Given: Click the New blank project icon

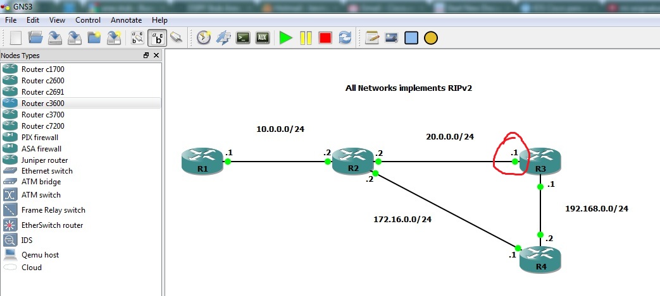Looking at the screenshot, I should [x=16, y=38].
